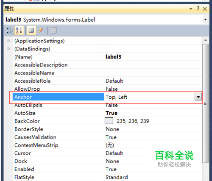This screenshot has height=181, width=212.
Task: Expand the (ApplicationSettings) node
Action: pos(8,41)
